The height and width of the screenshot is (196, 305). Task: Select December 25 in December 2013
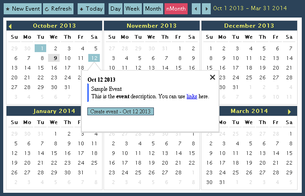[250, 77]
